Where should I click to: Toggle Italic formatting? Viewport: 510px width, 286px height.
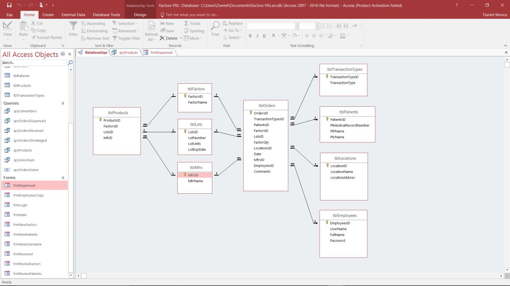tap(257, 36)
